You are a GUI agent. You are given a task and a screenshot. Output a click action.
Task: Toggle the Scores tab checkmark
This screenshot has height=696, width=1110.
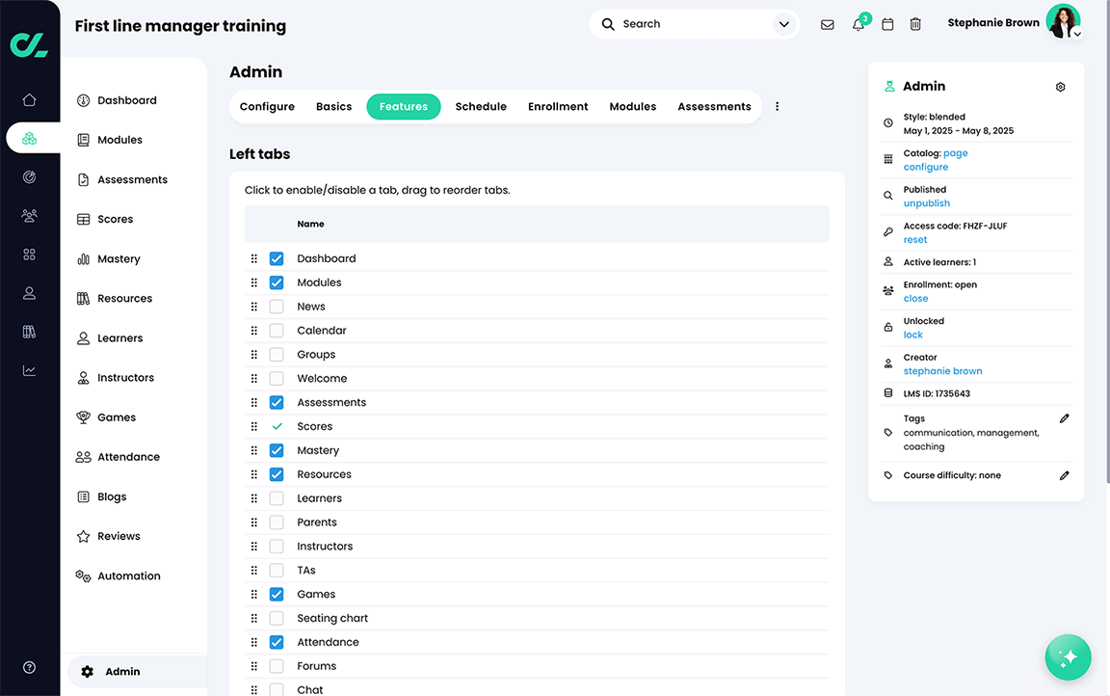point(277,426)
